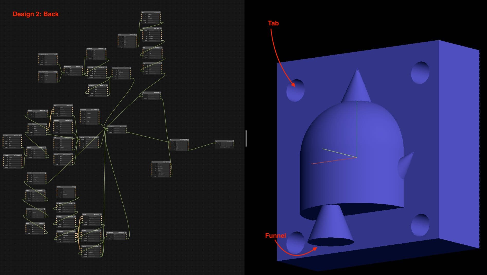This screenshot has width=487, height=275.
Task: Open the menu of the node with width, height, depth
Action: (x=98, y=110)
